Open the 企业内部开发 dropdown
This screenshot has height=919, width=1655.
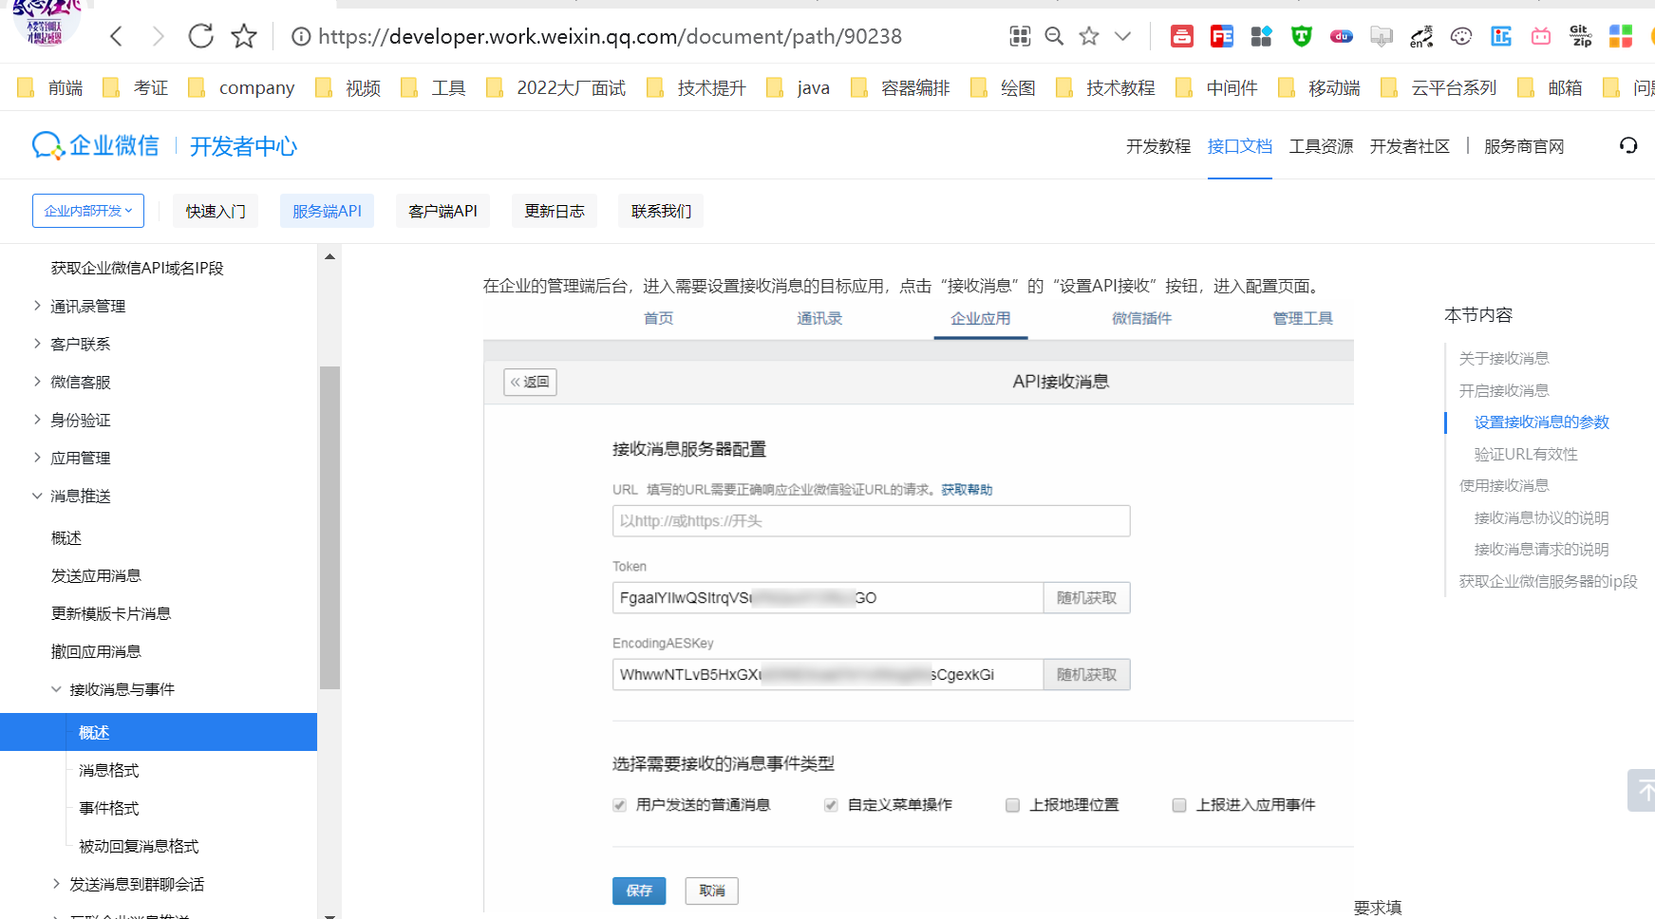(88, 211)
